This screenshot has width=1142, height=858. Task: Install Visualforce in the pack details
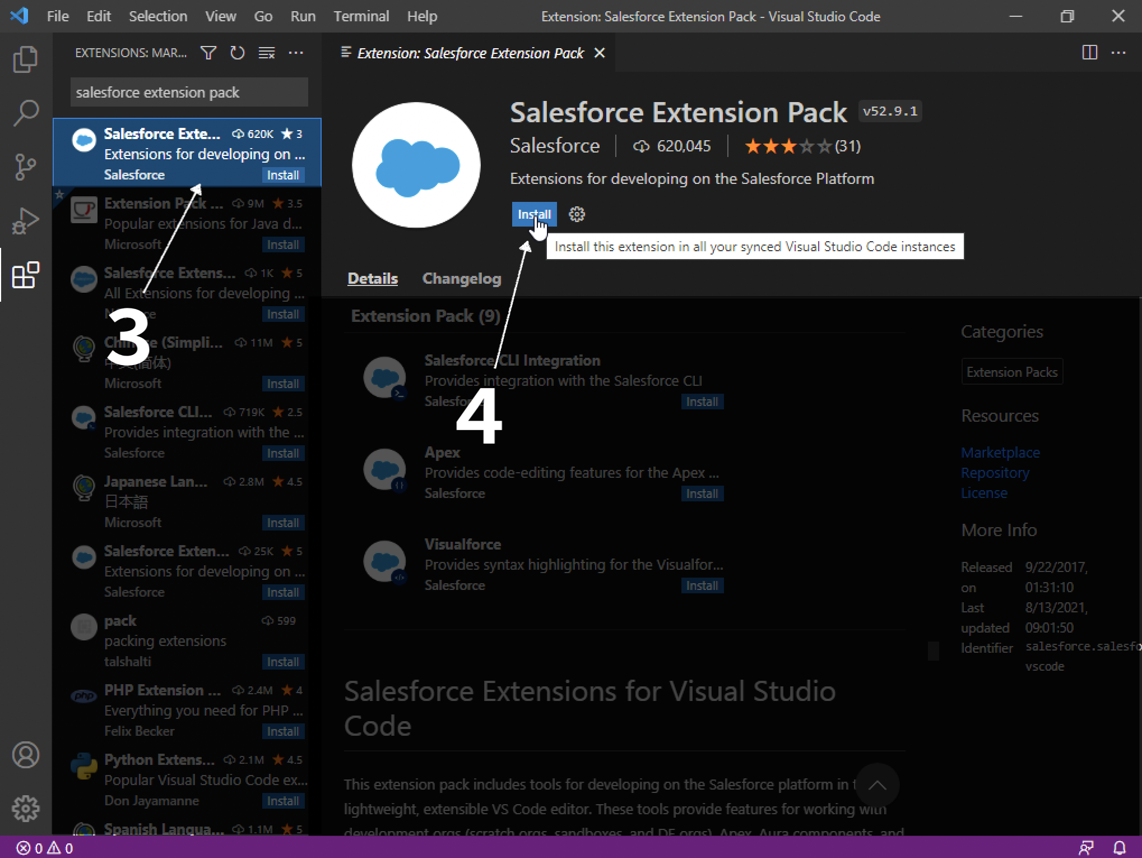702,585
